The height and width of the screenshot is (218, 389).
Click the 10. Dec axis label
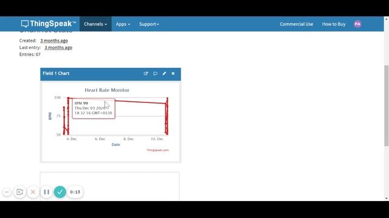(157, 139)
